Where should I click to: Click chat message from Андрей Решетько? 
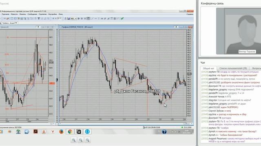(231, 140)
